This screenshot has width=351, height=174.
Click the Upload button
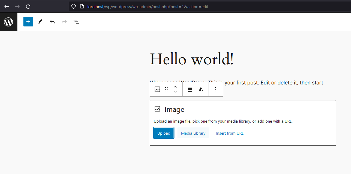pyautogui.click(x=164, y=133)
